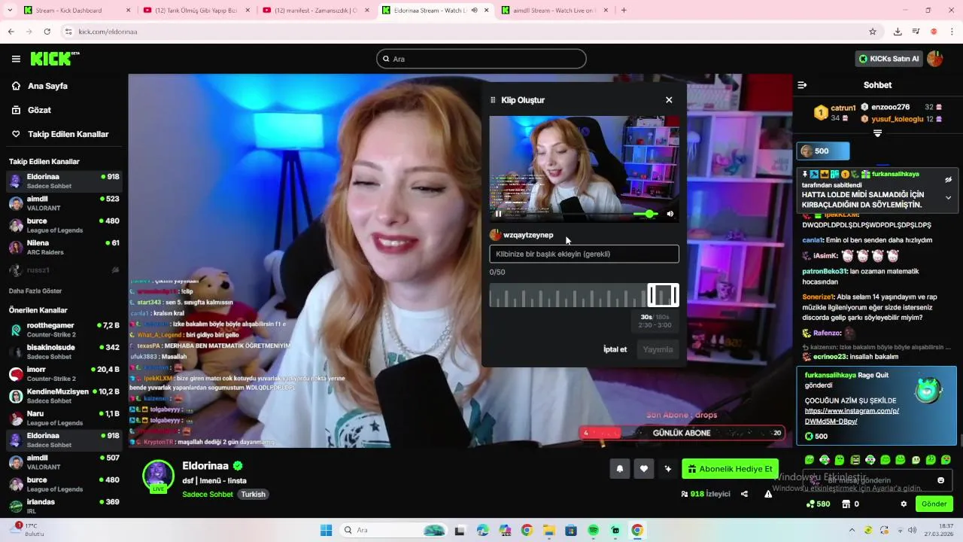Open the user profile avatar menu

coord(935,59)
